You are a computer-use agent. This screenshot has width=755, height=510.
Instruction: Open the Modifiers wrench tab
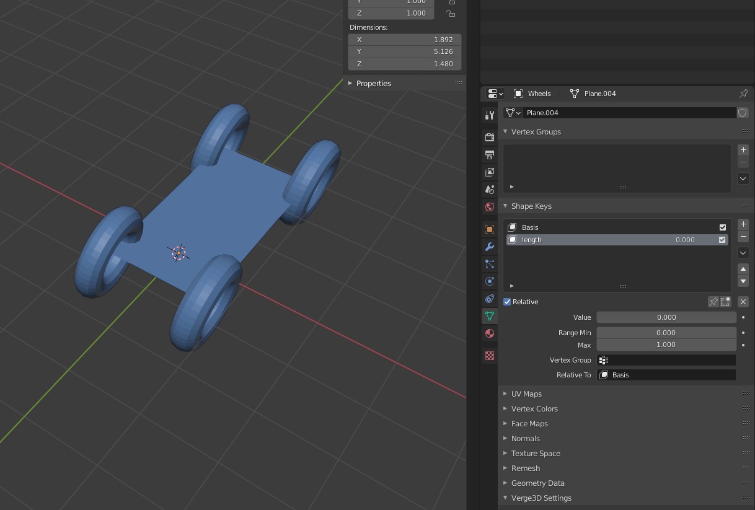click(490, 247)
